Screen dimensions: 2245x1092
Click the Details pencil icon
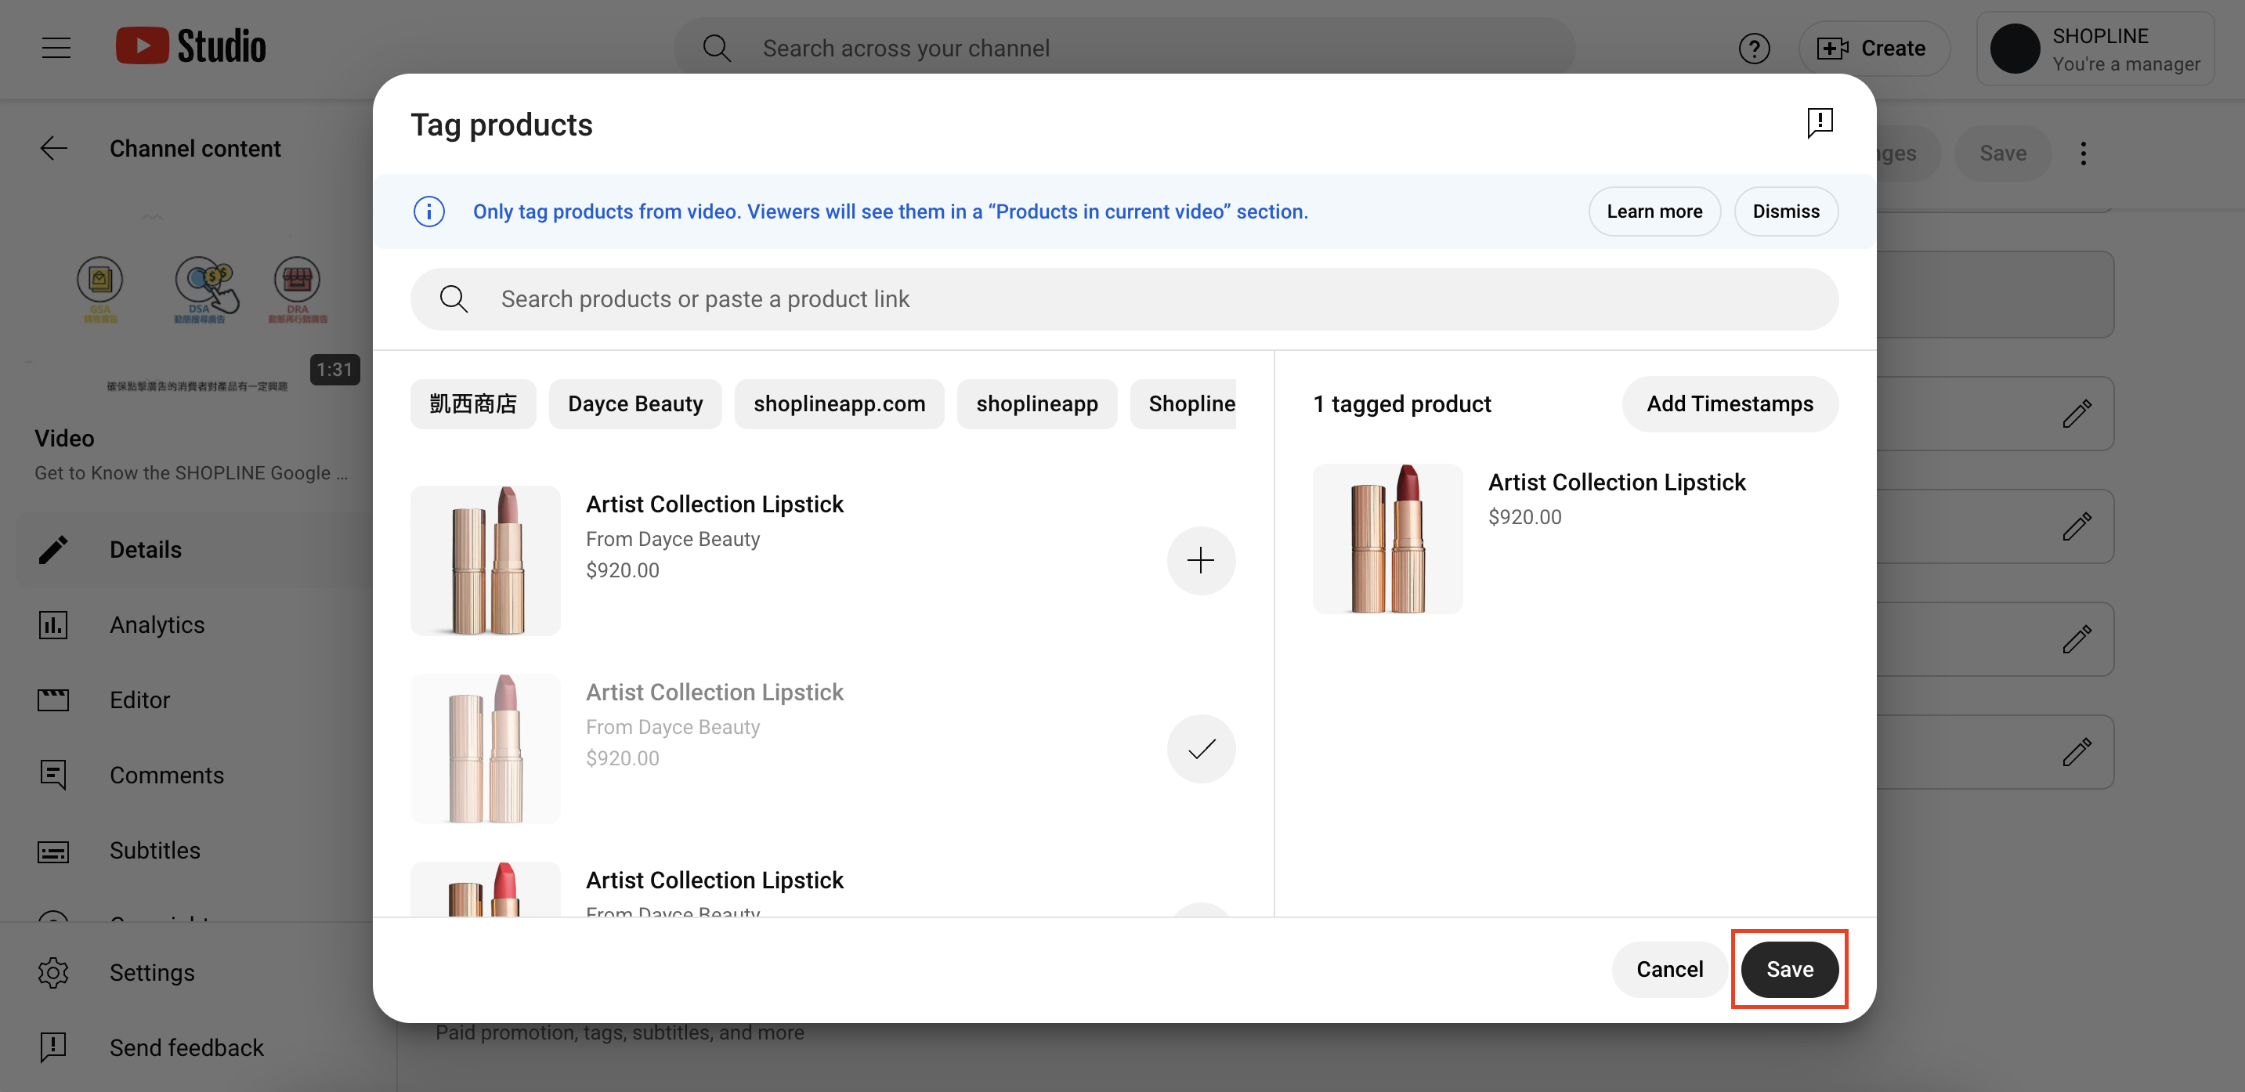[53, 549]
